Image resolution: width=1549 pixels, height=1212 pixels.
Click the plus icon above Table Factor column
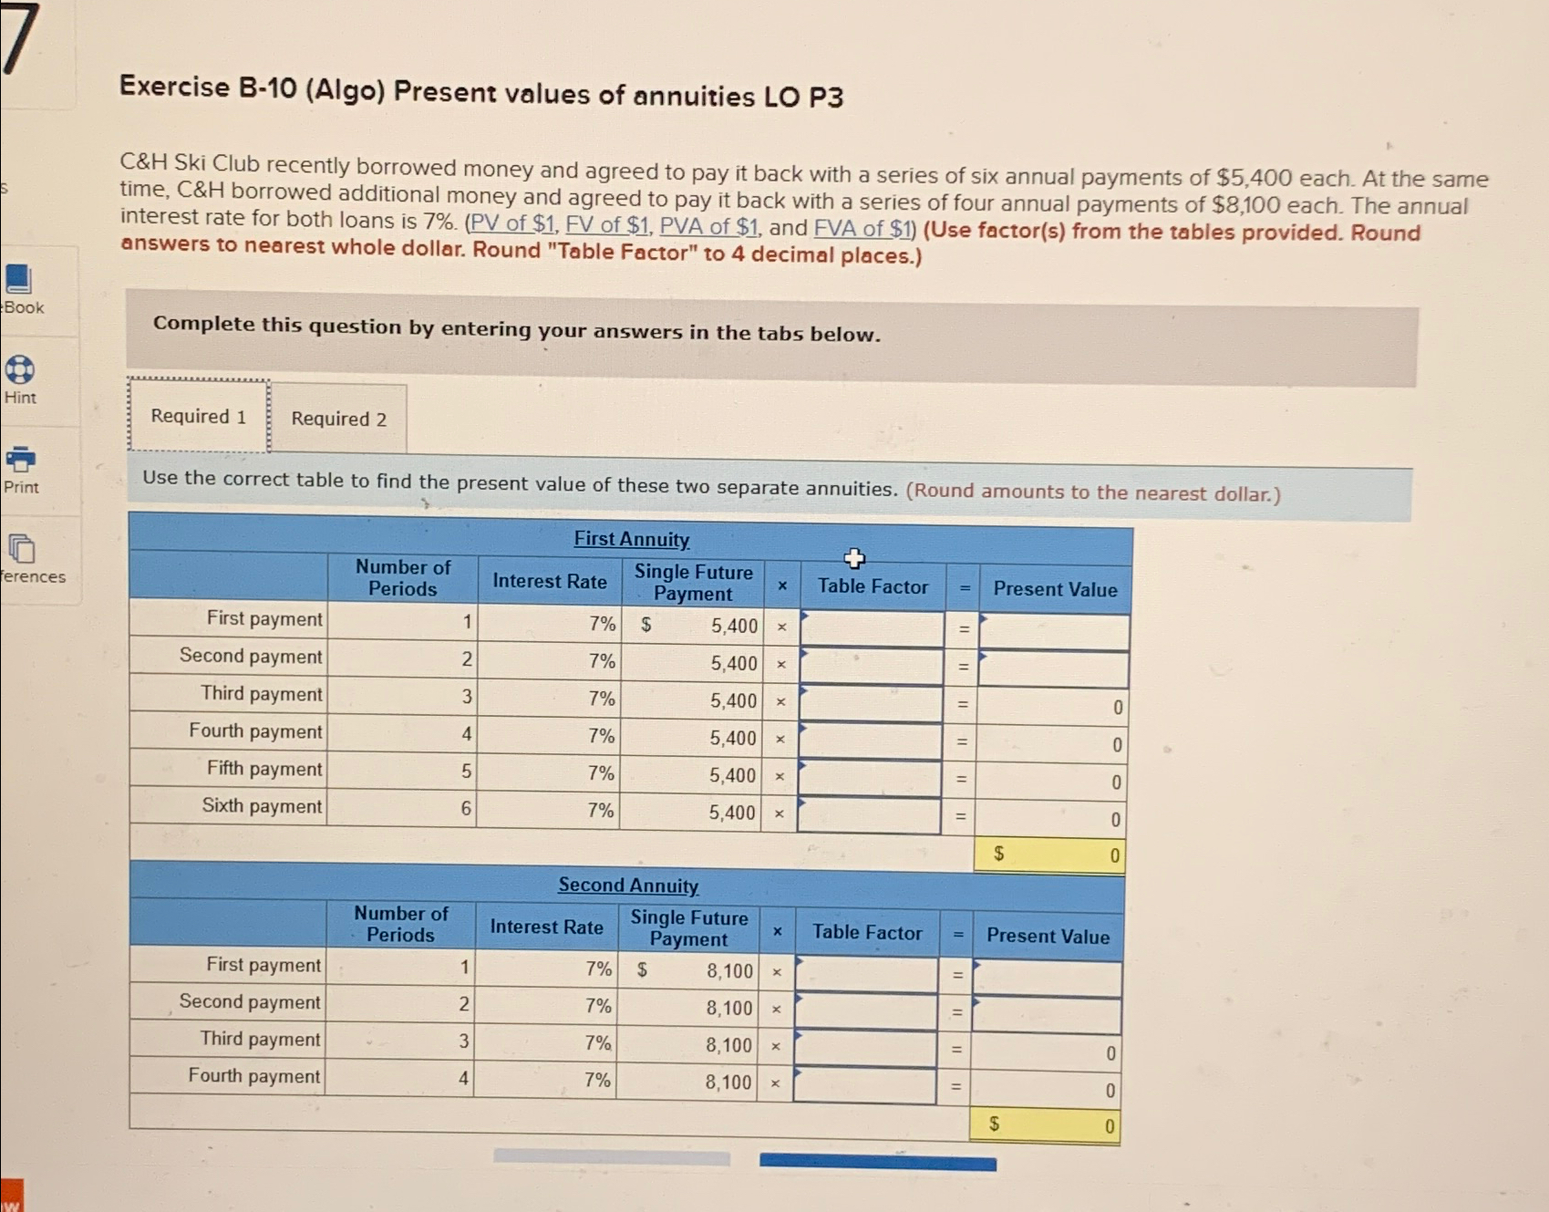[853, 556]
